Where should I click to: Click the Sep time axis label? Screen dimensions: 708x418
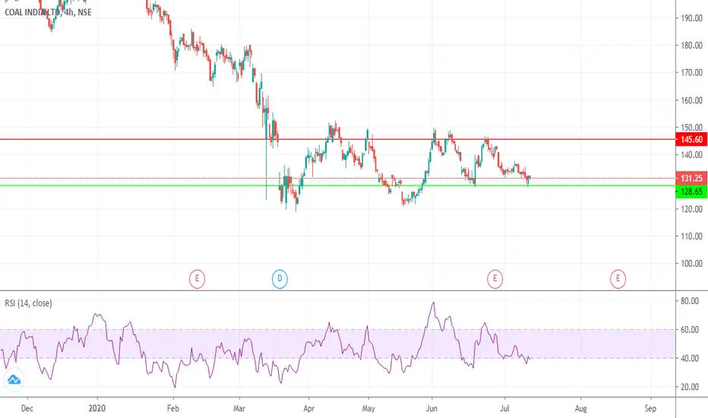(x=650, y=409)
